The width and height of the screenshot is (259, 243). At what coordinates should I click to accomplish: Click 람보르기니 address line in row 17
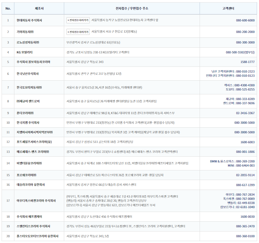pyautogui.click(x=111, y=205)
